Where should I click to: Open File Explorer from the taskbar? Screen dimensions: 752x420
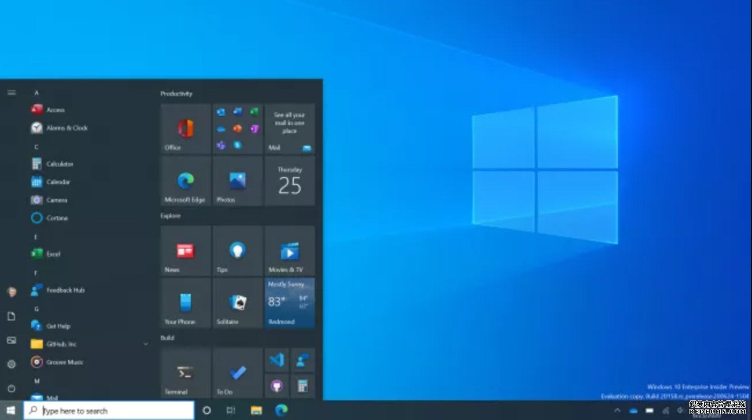(x=256, y=411)
